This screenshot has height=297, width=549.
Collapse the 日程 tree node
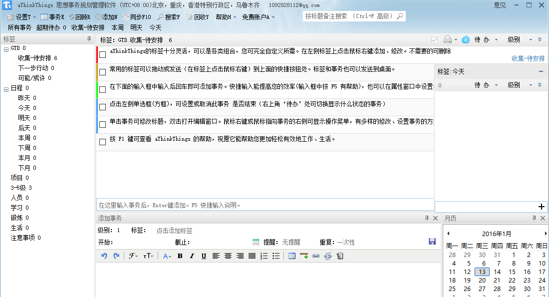[x=6, y=89]
